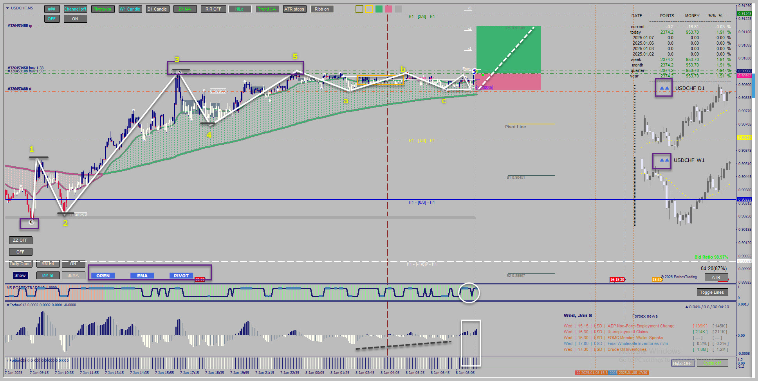
Task: Toggle the Cycle off button
Action: [x=712, y=363]
